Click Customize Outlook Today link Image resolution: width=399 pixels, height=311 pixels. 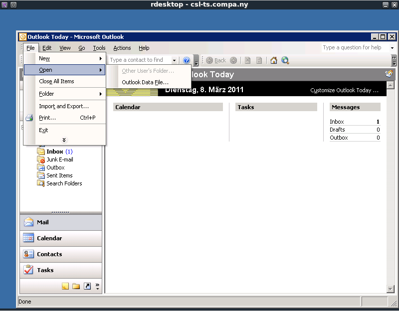coord(344,90)
